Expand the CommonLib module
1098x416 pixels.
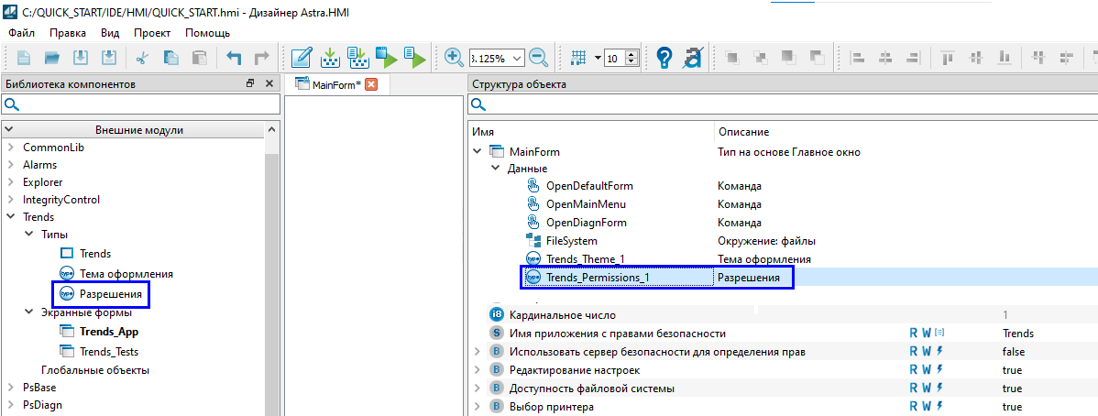10,148
